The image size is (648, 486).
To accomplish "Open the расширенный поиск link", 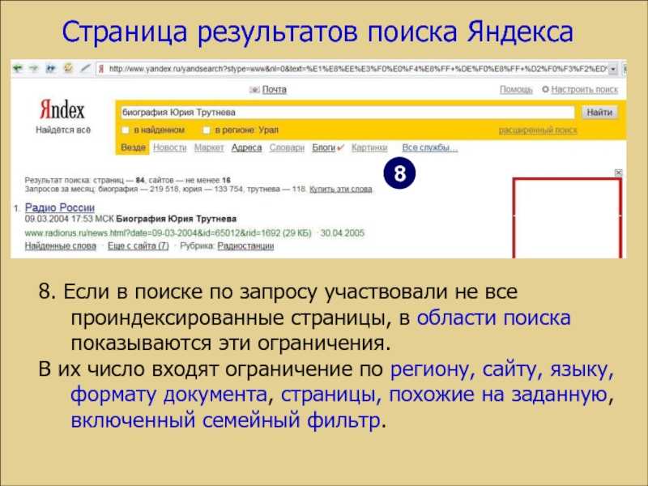I will (x=538, y=130).
